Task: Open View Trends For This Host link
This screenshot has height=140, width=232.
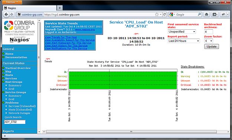Action: [61, 37]
